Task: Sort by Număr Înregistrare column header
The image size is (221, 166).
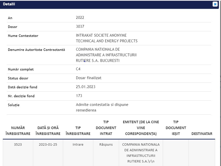Action: (x=18, y=131)
